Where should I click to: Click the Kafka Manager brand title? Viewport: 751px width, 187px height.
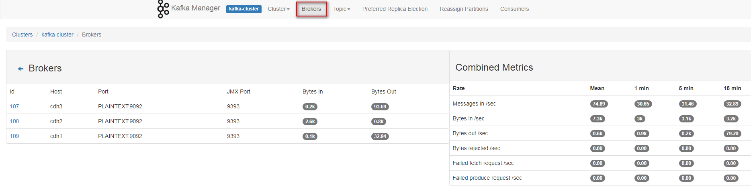point(196,8)
